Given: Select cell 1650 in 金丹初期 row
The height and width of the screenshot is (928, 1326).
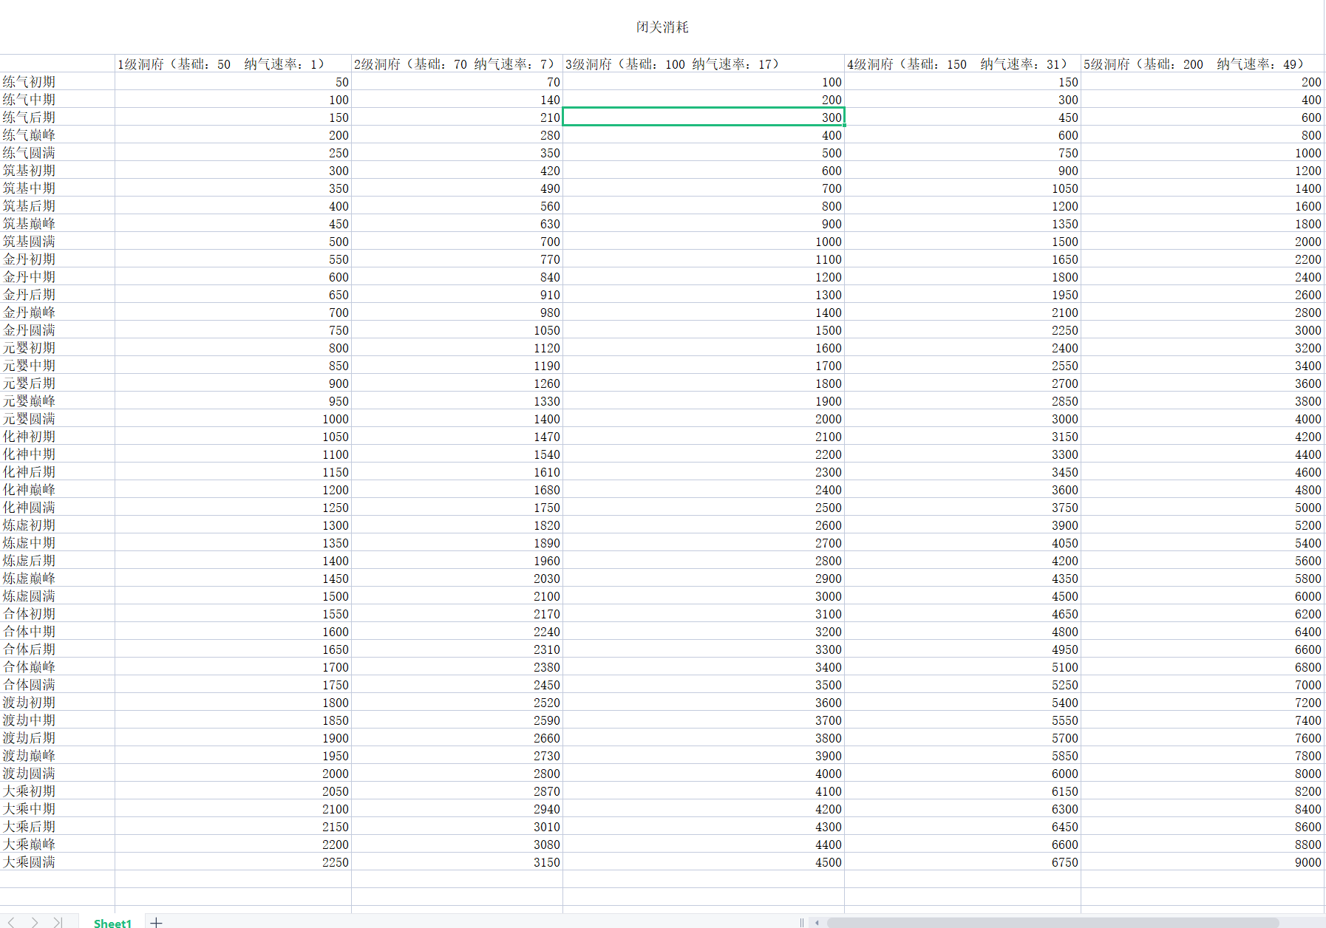Looking at the screenshot, I should tap(962, 259).
